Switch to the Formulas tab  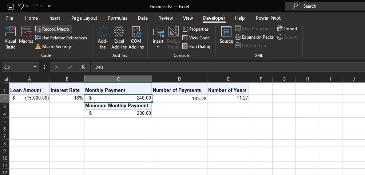(x=118, y=18)
